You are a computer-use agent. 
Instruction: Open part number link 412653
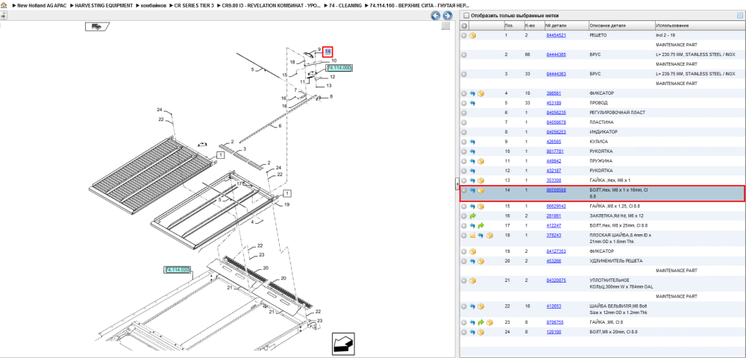554,307
